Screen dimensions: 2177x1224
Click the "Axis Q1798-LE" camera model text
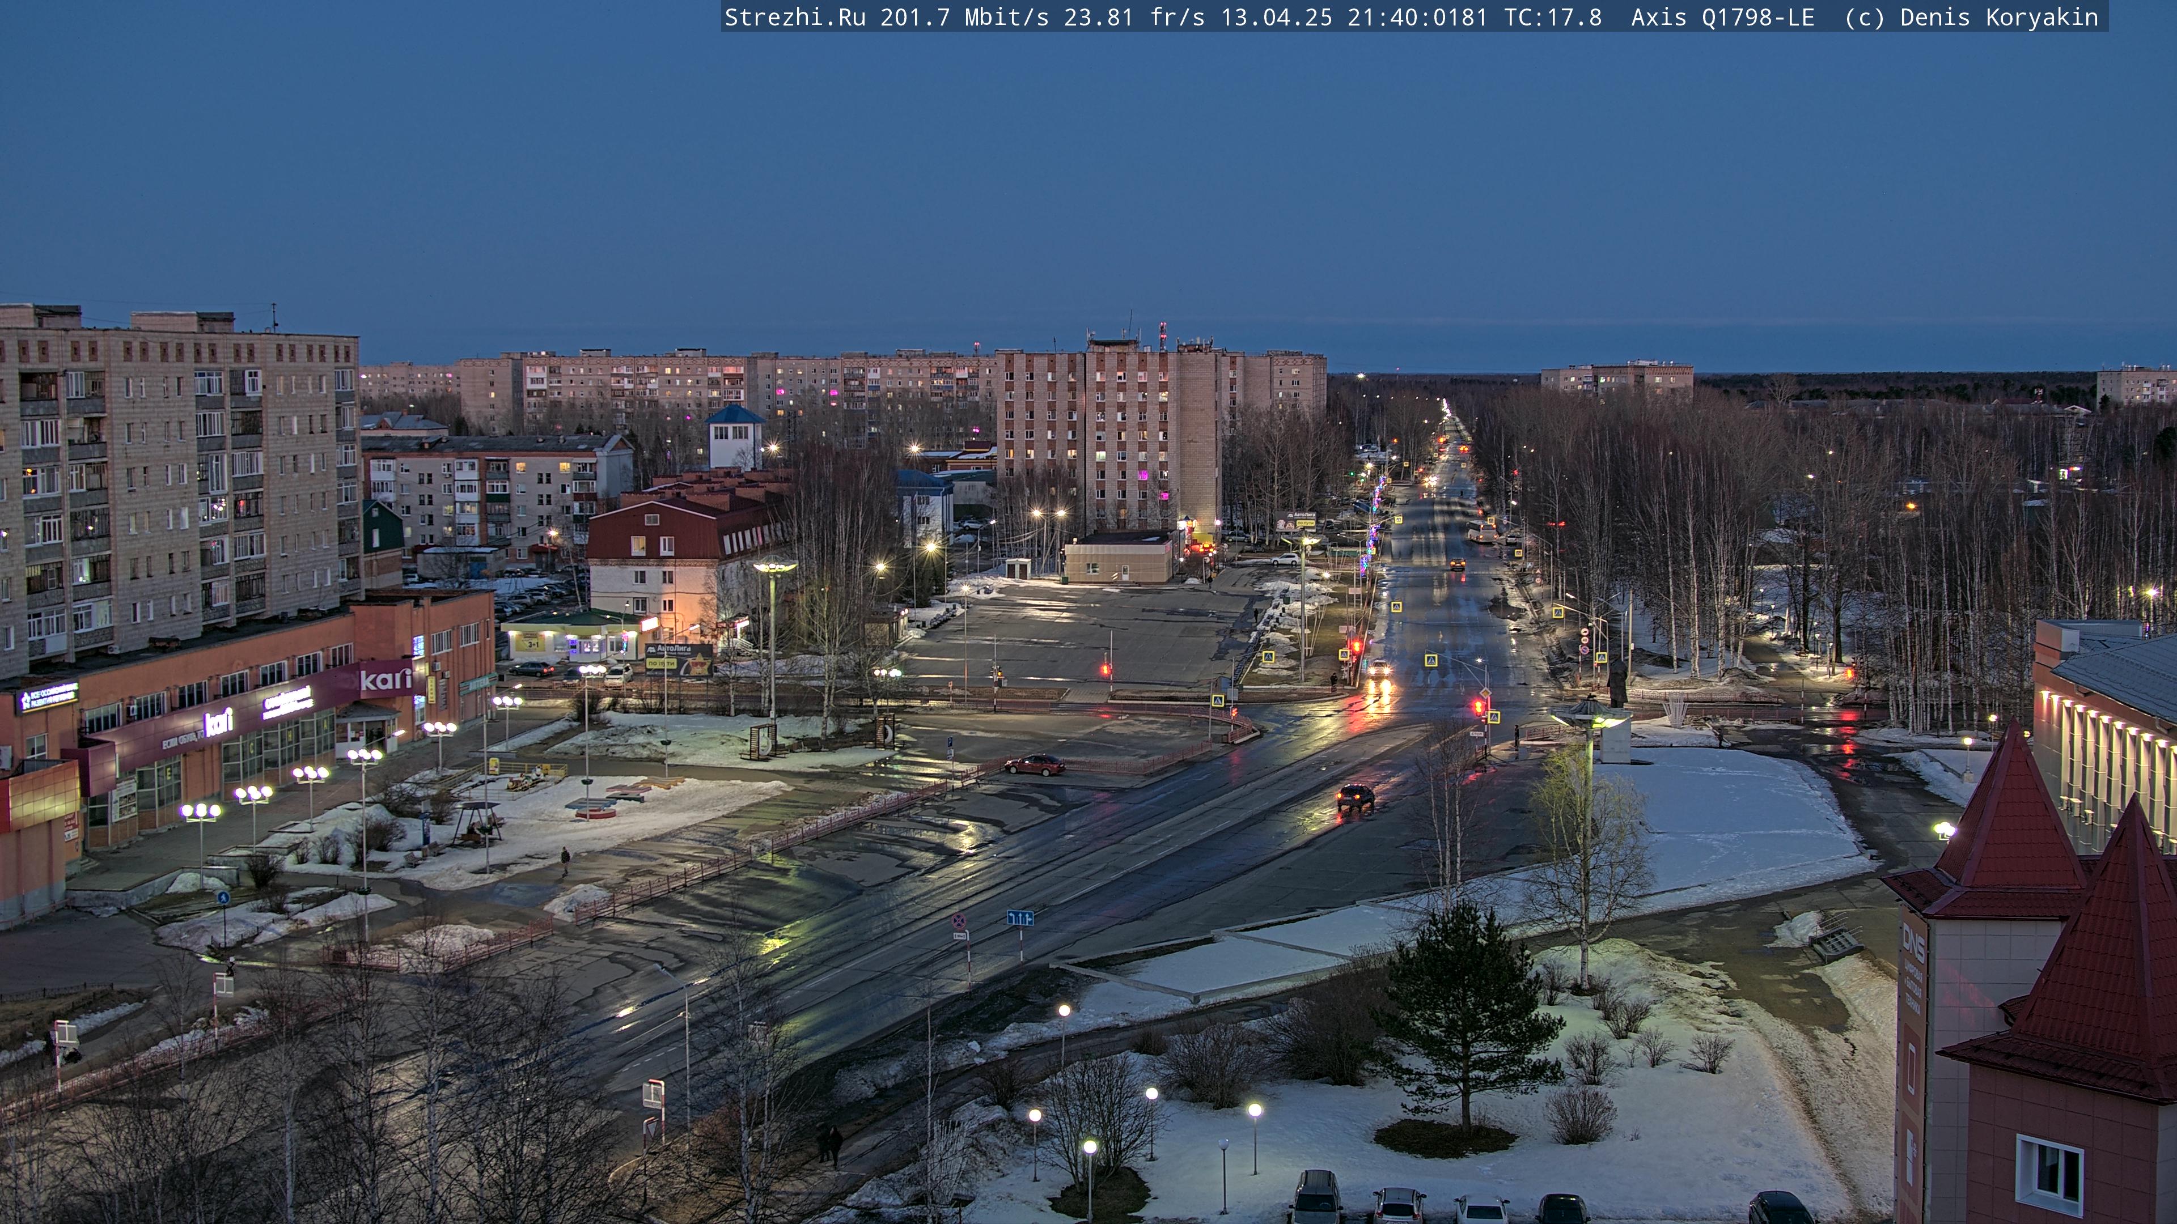[x=1722, y=18]
